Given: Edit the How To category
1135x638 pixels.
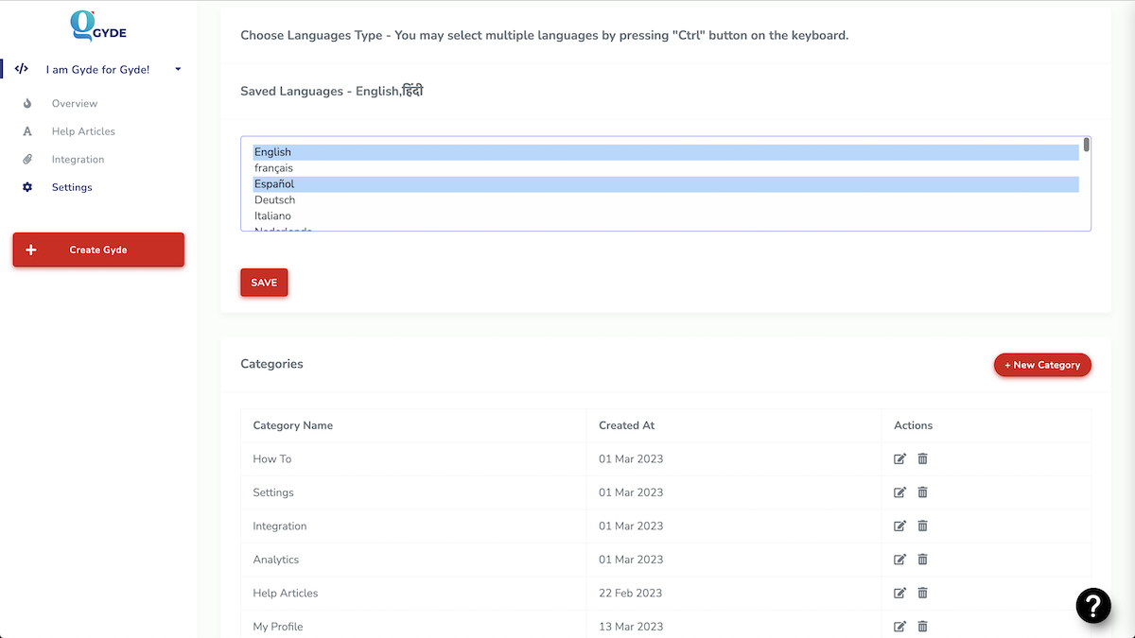Looking at the screenshot, I should pos(900,459).
